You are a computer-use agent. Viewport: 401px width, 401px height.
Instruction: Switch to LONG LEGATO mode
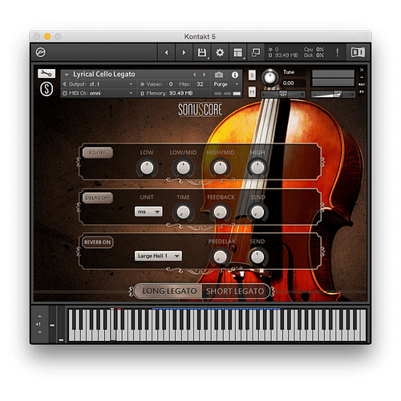pyautogui.click(x=169, y=291)
